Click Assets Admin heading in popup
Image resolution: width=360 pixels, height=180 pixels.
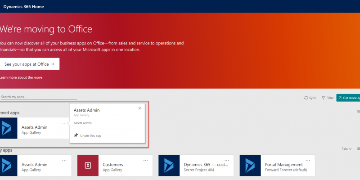click(86, 110)
